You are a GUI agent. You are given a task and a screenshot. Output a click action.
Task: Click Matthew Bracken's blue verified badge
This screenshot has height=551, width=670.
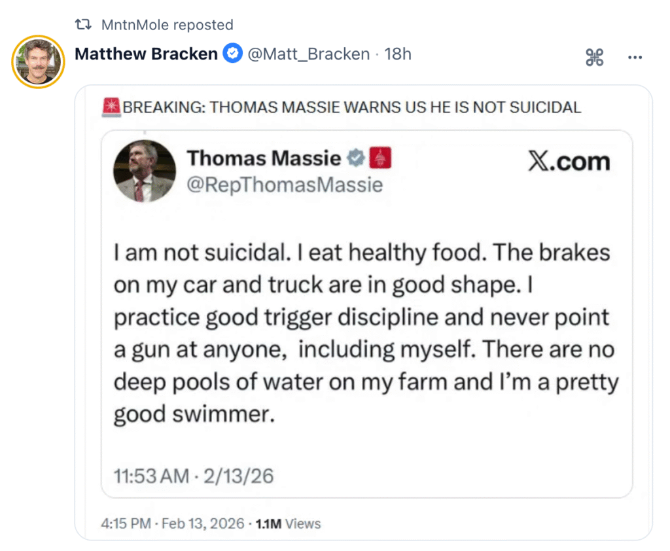[x=232, y=54]
